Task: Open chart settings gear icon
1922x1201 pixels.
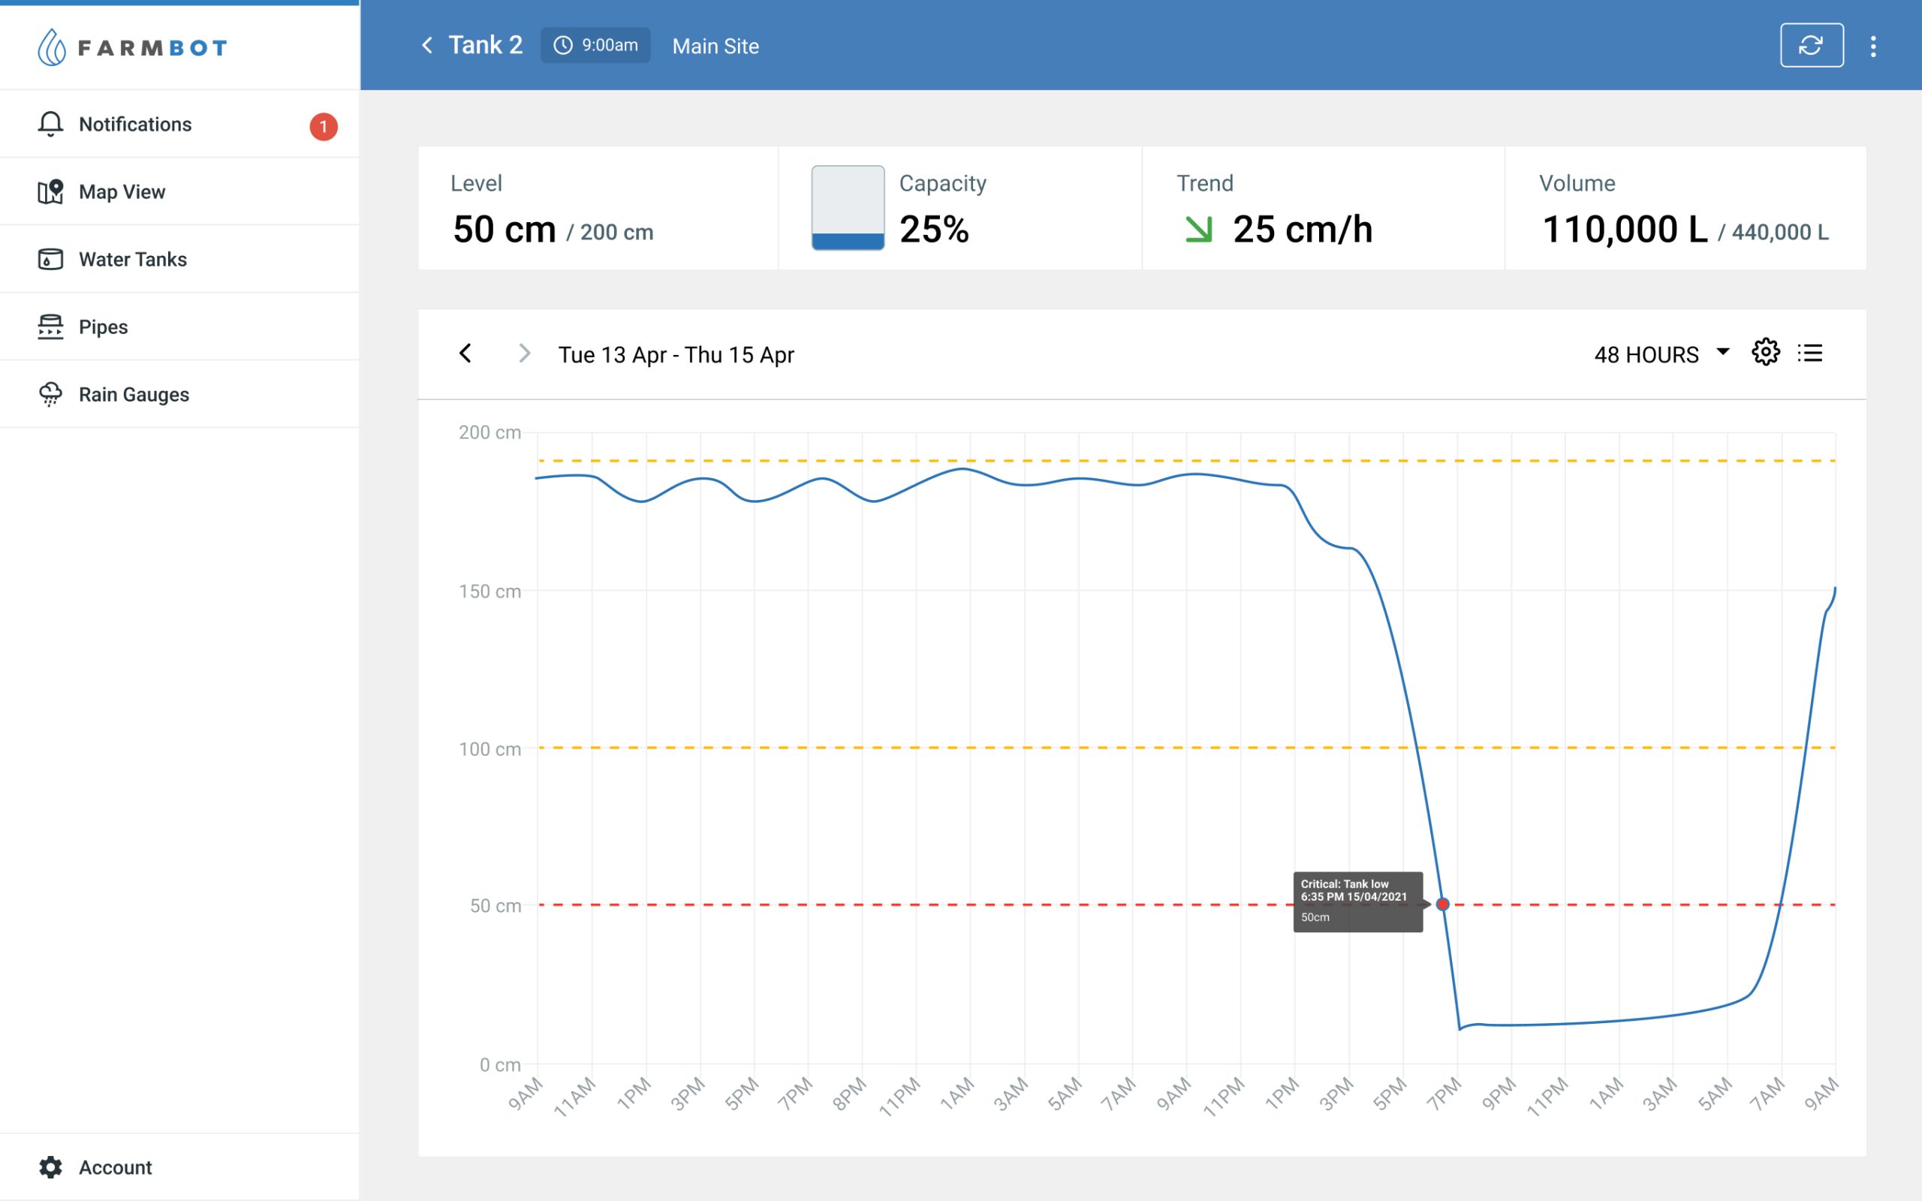Action: coord(1765,352)
